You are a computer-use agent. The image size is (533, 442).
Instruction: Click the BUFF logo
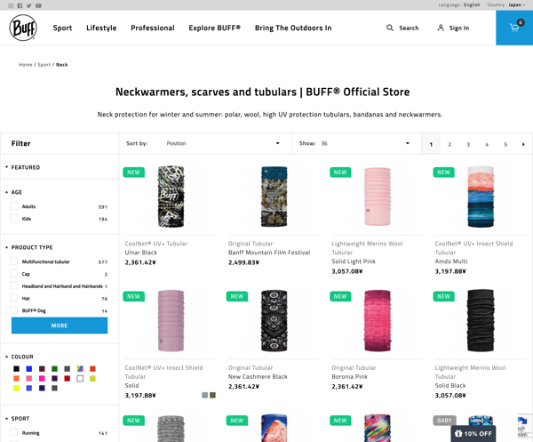(x=23, y=28)
